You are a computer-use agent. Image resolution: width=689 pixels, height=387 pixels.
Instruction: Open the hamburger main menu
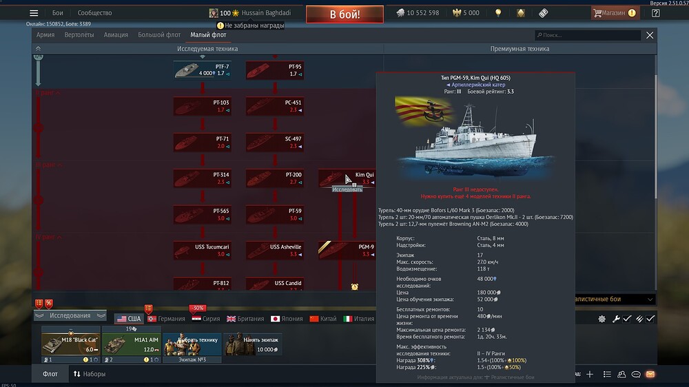34,12
